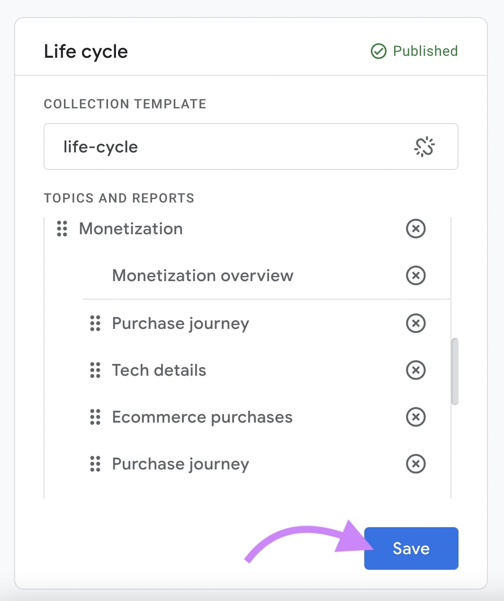This screenshot has width=504, height=601.
Task: Click the unlink icon beside life-cycle template
Action: (425, 147)
